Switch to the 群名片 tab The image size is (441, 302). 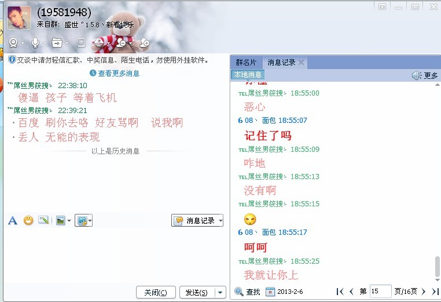point(246,62)
